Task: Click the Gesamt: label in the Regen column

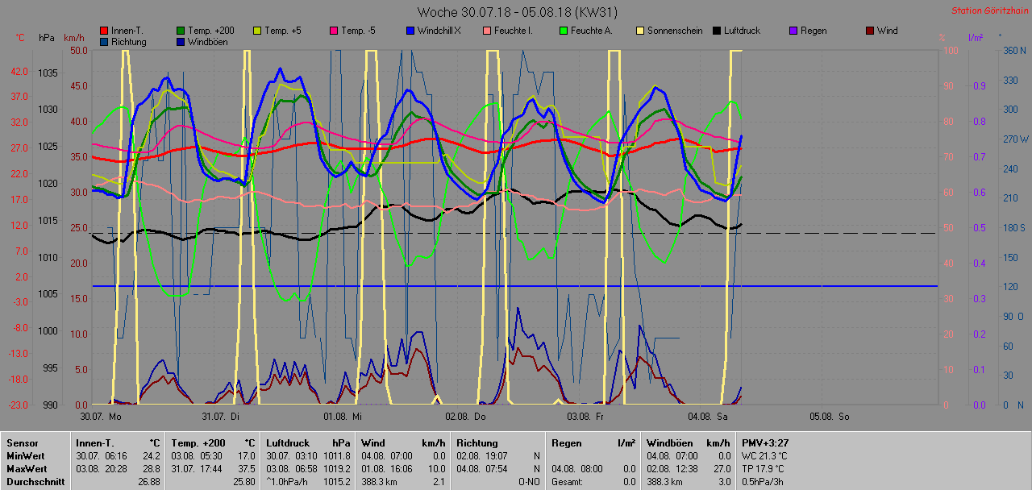Action: tap(568, 481)
